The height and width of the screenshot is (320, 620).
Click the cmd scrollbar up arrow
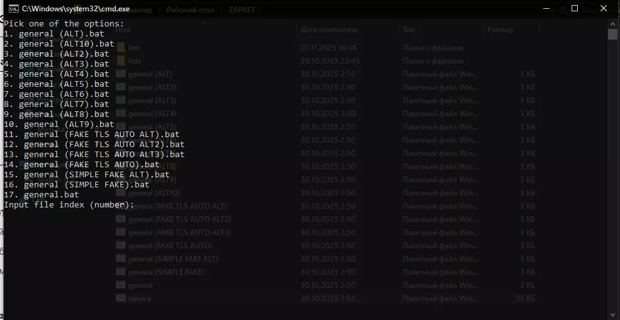612,24
